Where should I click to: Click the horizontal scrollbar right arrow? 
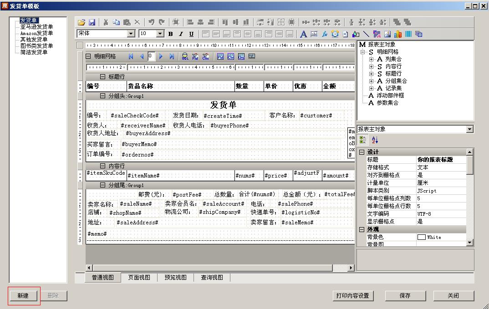[351, 268]
